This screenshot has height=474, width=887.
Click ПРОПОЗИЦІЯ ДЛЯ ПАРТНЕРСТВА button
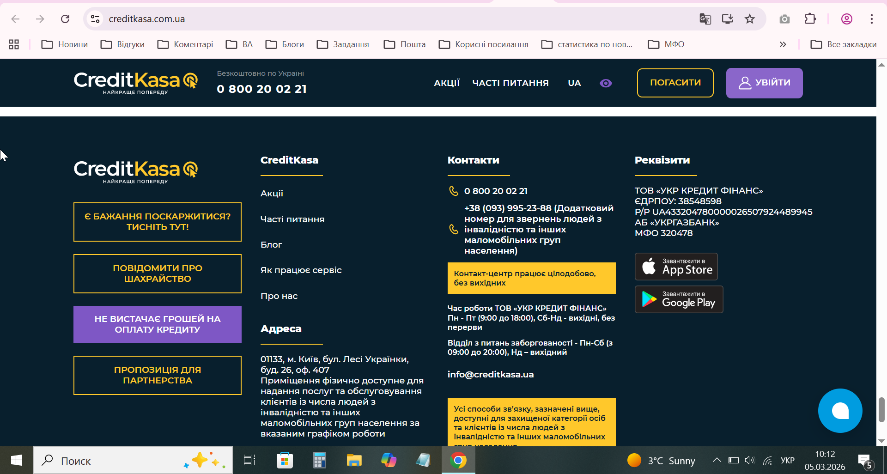click(158, 375)
